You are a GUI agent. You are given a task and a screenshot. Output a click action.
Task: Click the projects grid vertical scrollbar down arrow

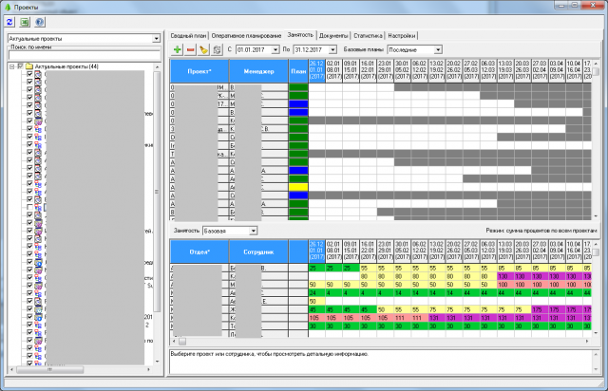tap(596, 216)
